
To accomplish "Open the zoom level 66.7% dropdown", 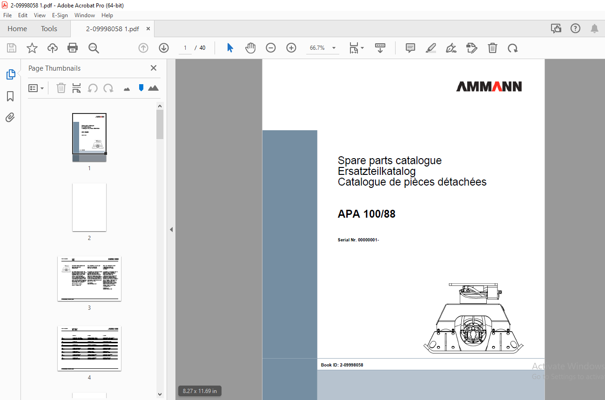I will click(323, 48).
